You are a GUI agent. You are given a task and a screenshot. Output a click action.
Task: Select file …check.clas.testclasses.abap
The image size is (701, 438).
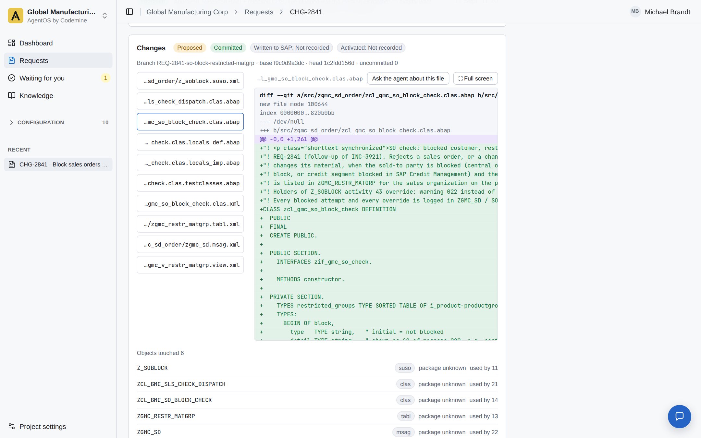click(190, 183)
